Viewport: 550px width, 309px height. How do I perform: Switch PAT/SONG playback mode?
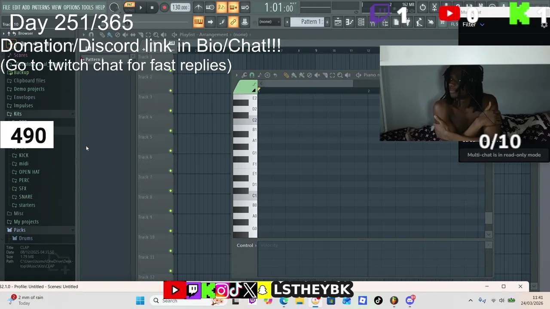(129, 7)
